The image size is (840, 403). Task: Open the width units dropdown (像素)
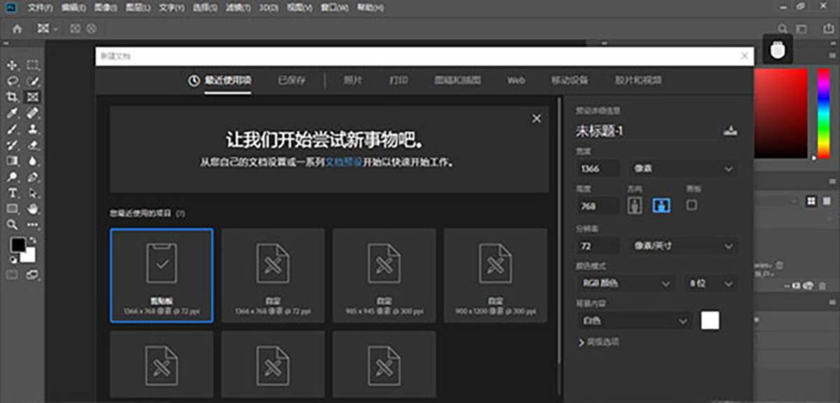[x=682, y=169]
